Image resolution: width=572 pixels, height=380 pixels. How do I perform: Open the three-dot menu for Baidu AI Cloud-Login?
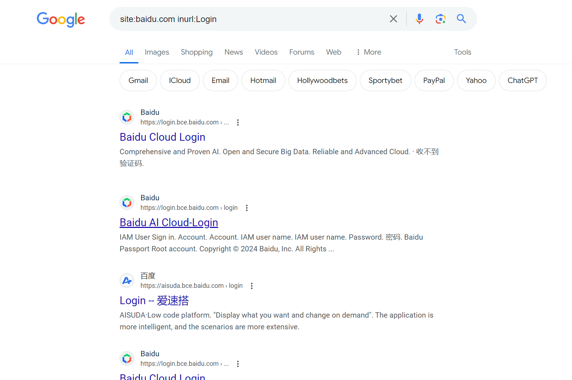(247, 208)
